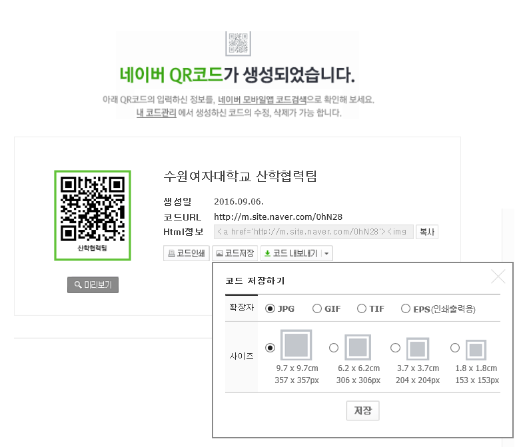
Task: Click the 코드 내보내기 export button
Action: click(290, 253)
